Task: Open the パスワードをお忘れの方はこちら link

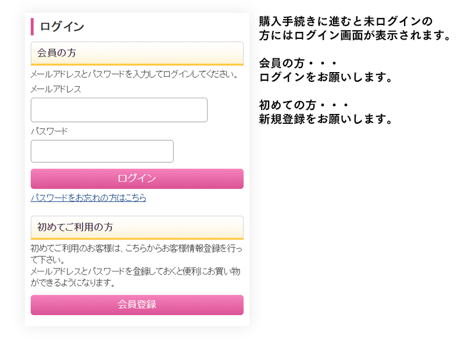Action: coord(88,198)
